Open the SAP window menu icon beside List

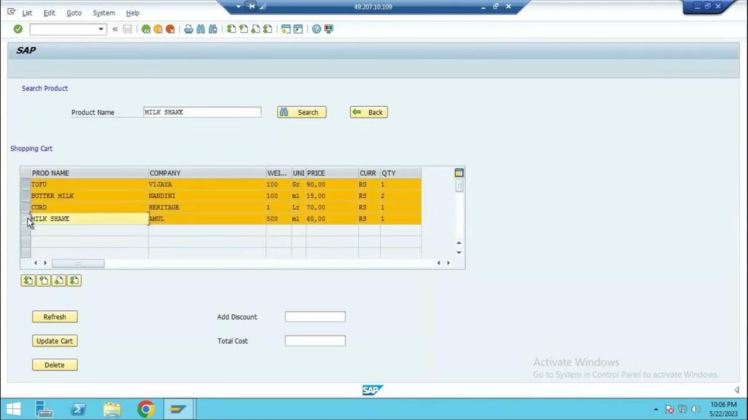12,12
